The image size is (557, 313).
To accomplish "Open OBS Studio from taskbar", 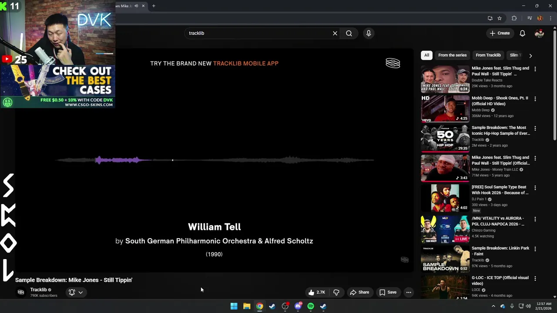I will (285, 306).
